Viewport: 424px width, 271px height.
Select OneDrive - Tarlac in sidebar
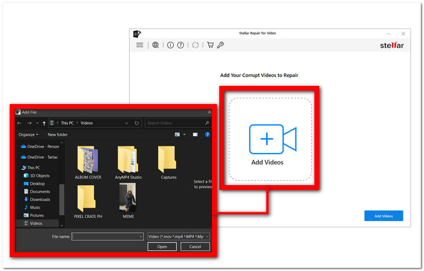pos(39,157)
